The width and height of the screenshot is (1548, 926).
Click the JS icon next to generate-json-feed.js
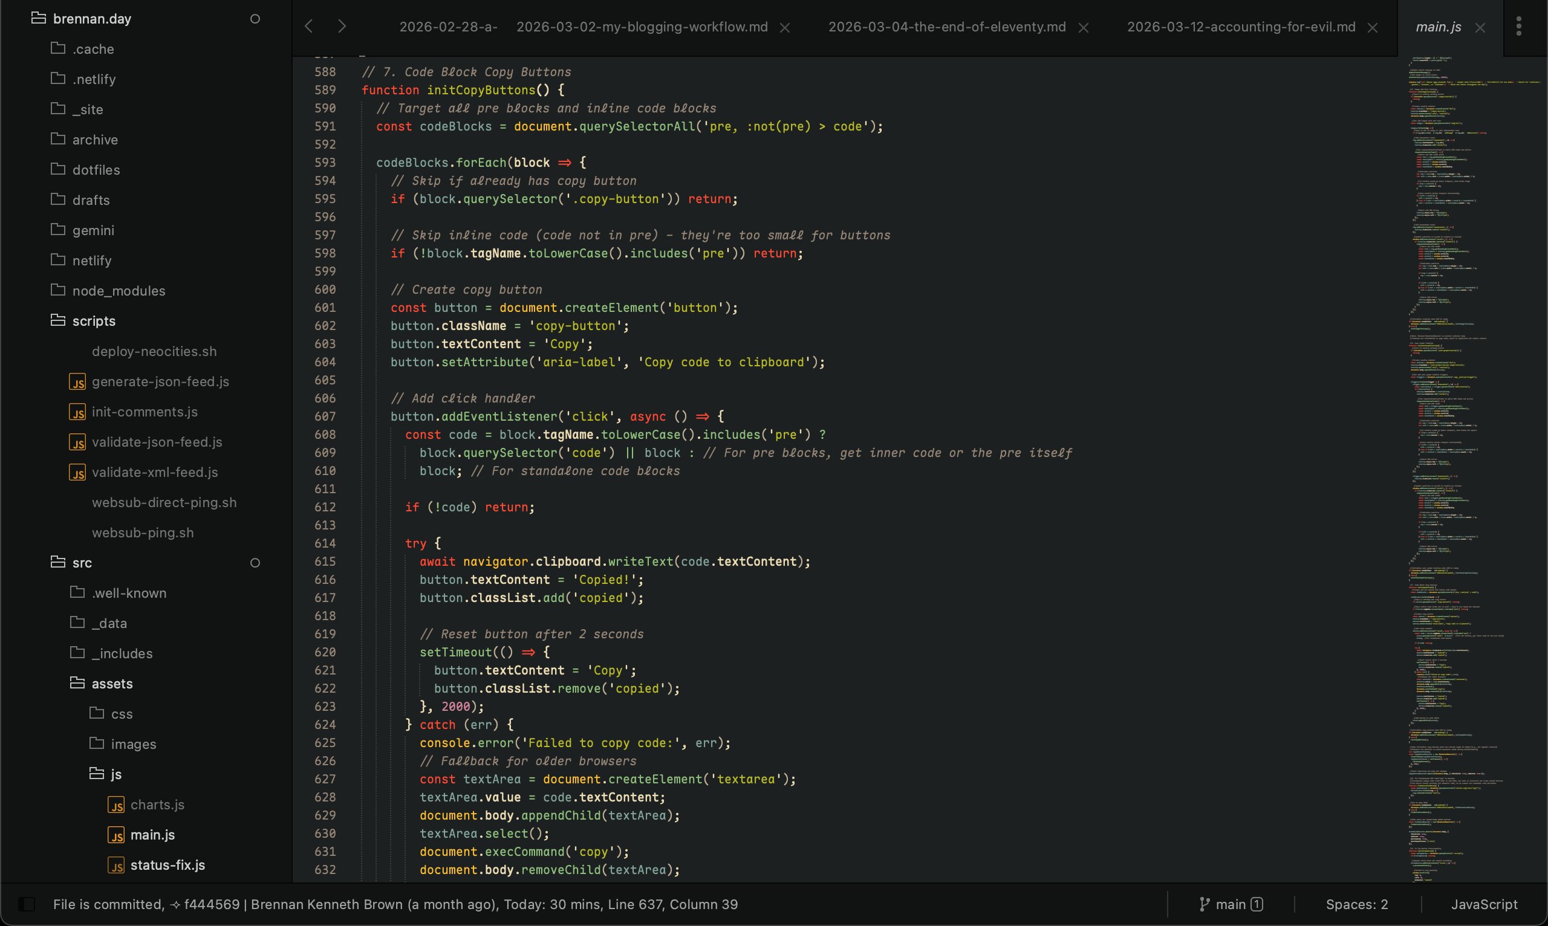77,381
